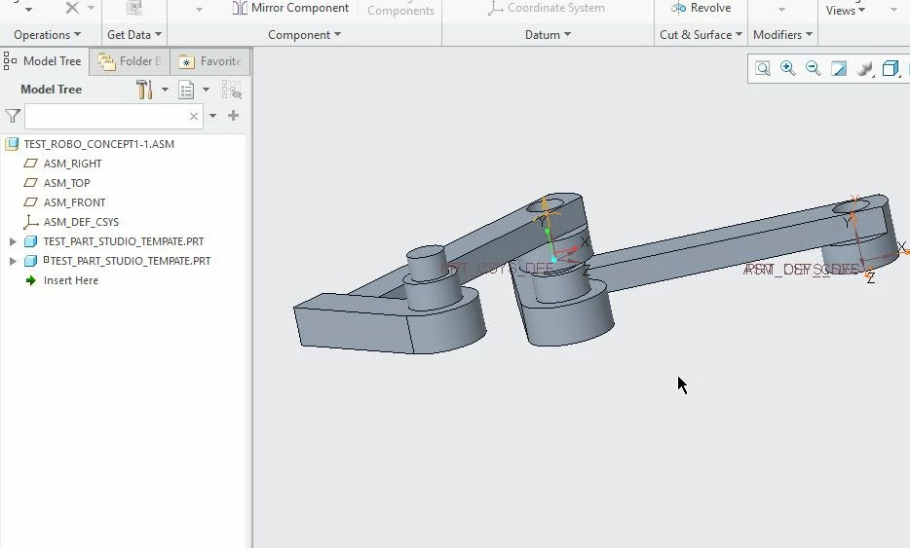910x548 pixels.
Task: Open the tree columns dropdown arrow
Action: click(206, 90)
